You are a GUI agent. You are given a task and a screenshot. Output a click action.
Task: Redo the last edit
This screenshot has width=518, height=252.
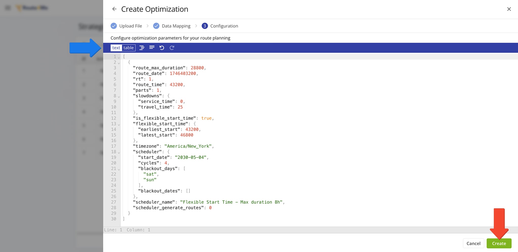click(x=172, y=48)
